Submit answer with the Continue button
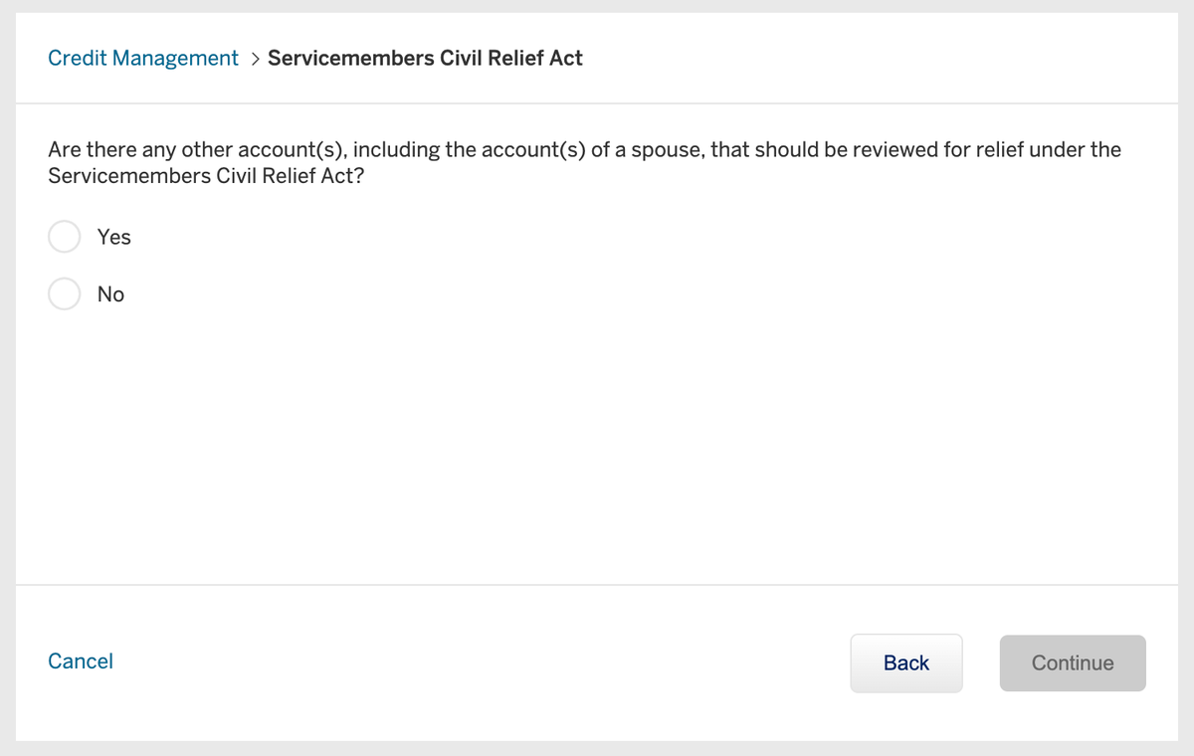The height and width of the screenshot is (756, 1194). (x=1073, y=662)
